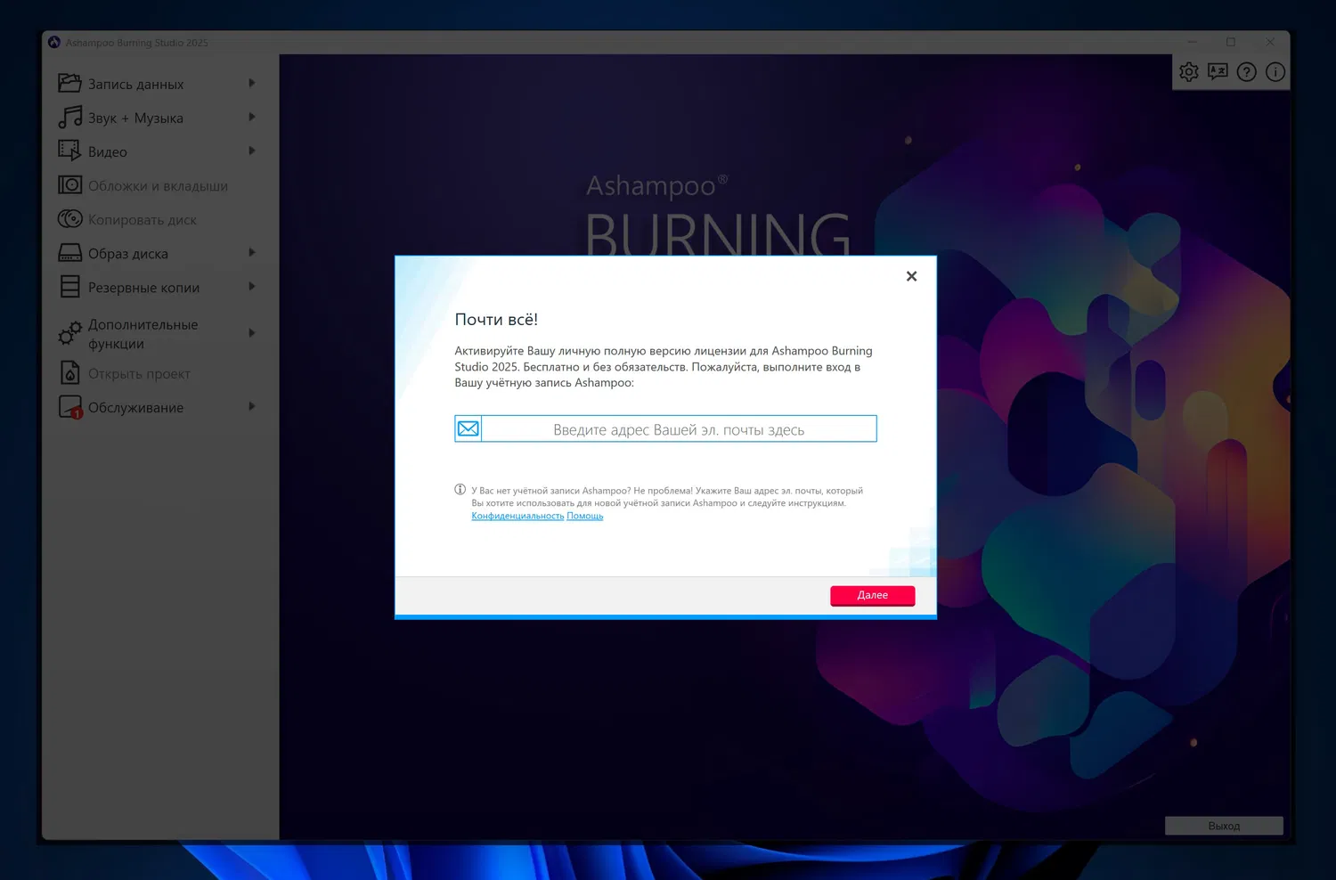Expand the Дополнительные функции submenu arrow
Viewport: 1336px width, 880px height.
(x=252, y=332)
